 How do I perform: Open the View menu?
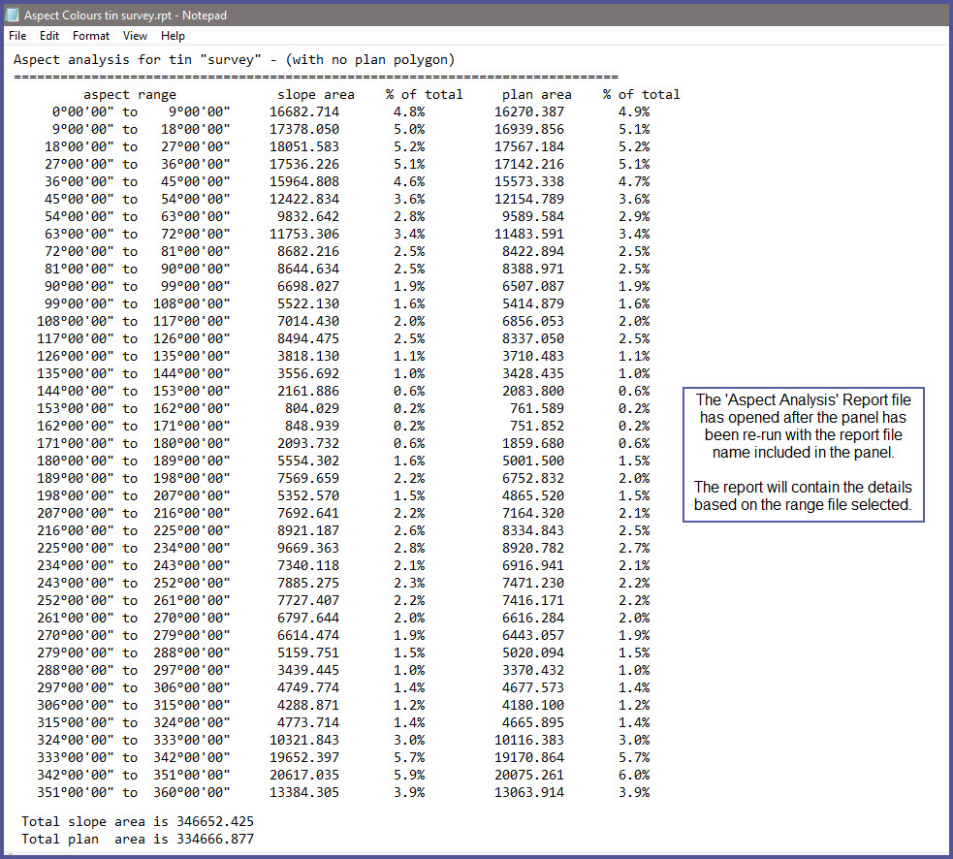point(136,36)
